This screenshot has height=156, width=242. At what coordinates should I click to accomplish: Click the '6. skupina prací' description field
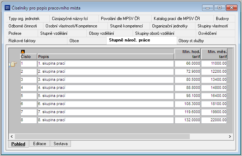point(106,104)
